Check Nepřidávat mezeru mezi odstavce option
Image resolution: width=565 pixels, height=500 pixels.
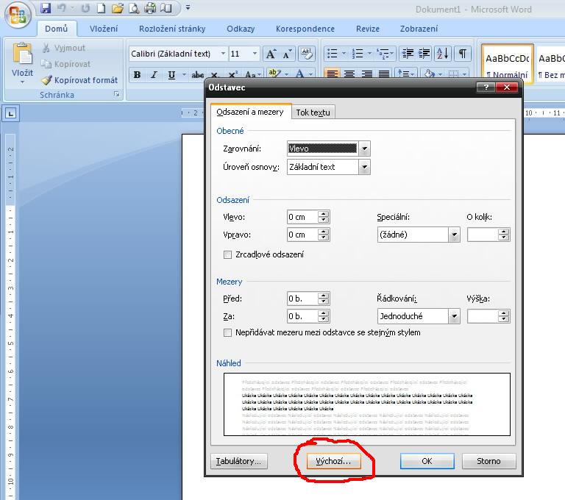[227, 332]
